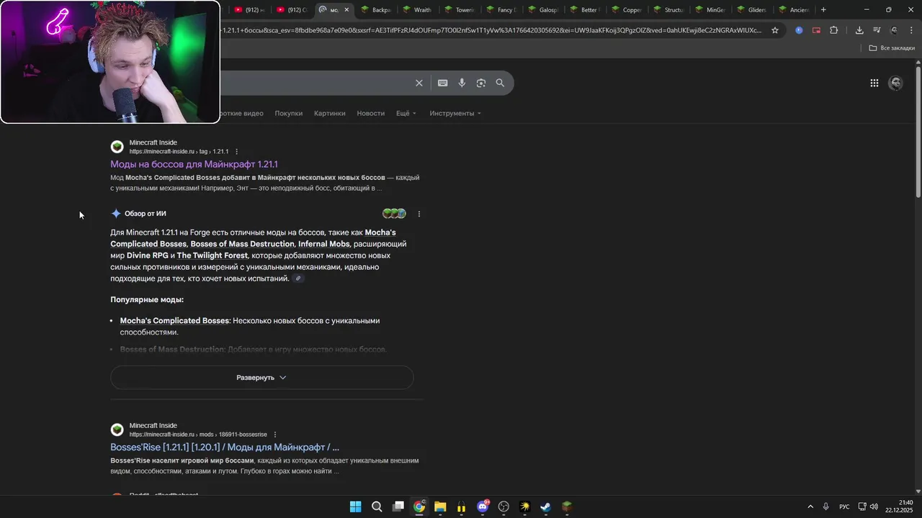Open Minecraft grass block taskbar icon
This screenshot has height=518, width=922.
pos(567,506)
